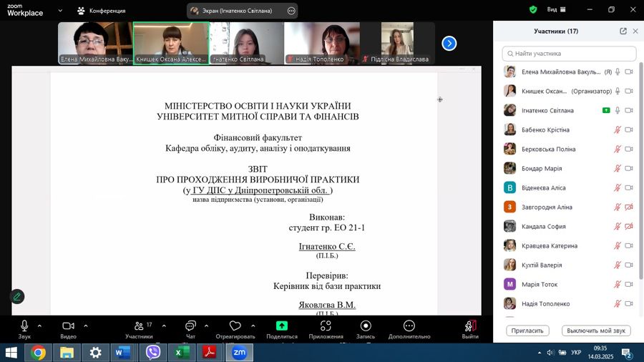Click the Пригласить button
This screenshot has width=644, height=362.
527,331
